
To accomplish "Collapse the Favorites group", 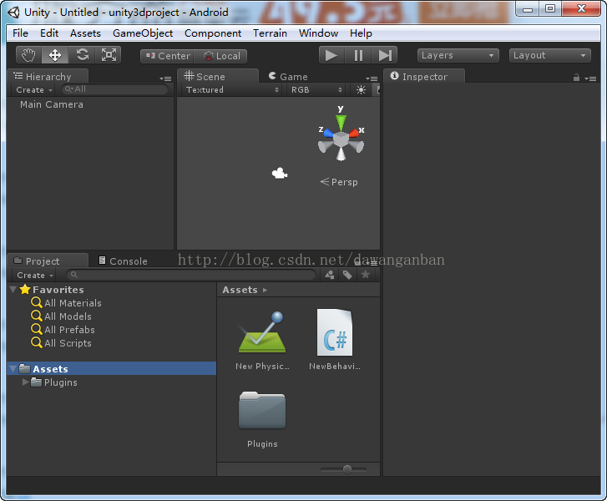I will click(13, 289).
